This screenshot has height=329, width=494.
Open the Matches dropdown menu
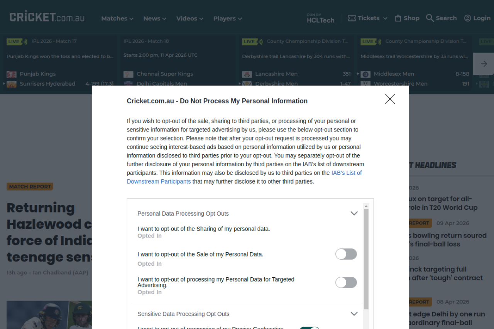(x=117, y=19)
